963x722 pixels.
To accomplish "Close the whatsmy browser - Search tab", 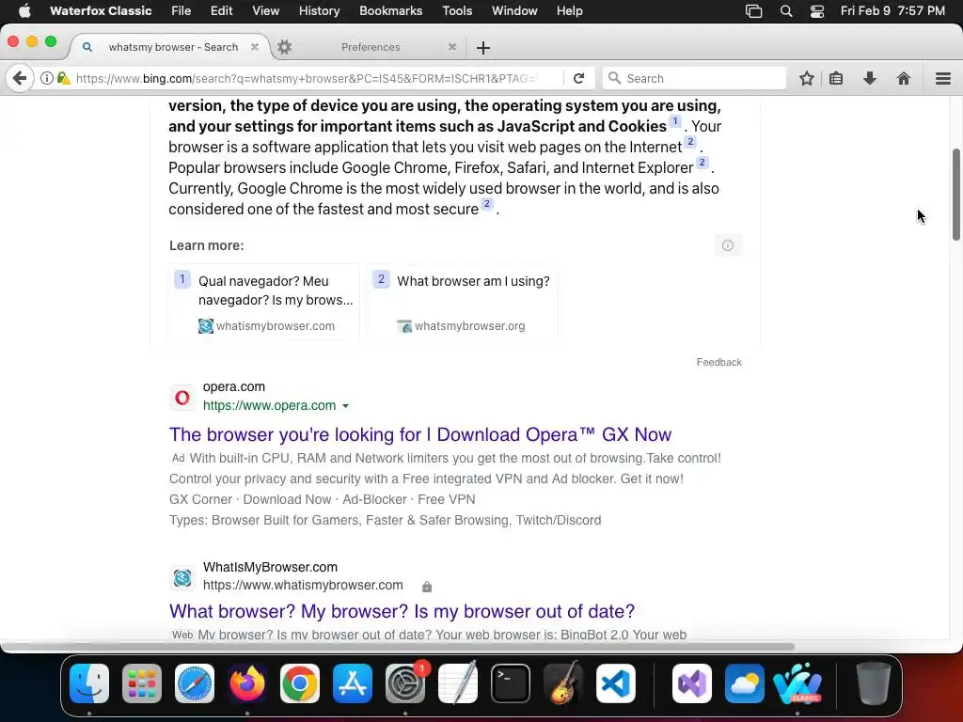I will click(x=254, y=47).
